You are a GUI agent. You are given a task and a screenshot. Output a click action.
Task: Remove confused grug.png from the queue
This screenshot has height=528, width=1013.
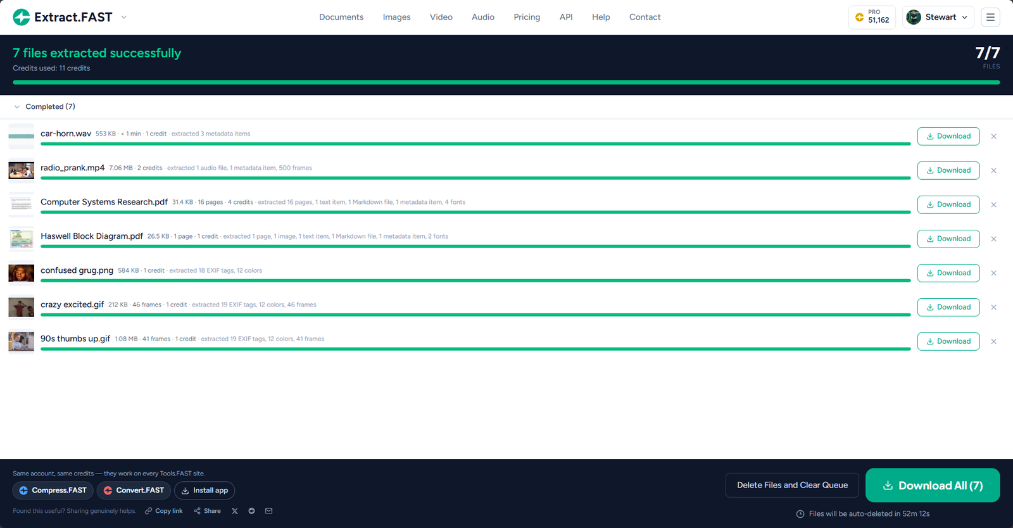click(993, 273)
